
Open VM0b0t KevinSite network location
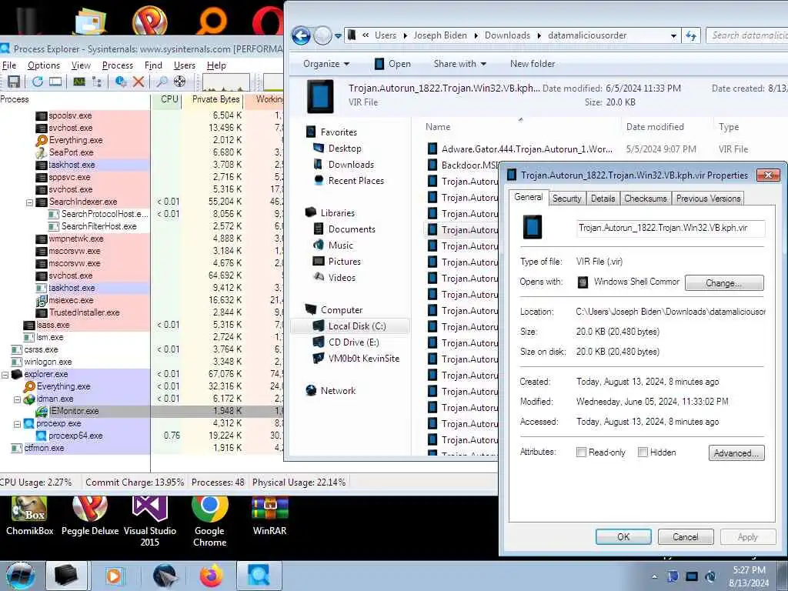363,359
